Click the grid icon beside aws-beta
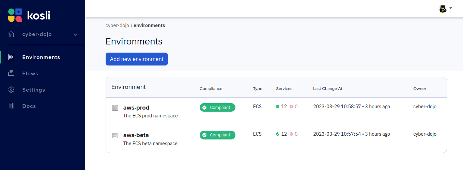 point(115,135)
